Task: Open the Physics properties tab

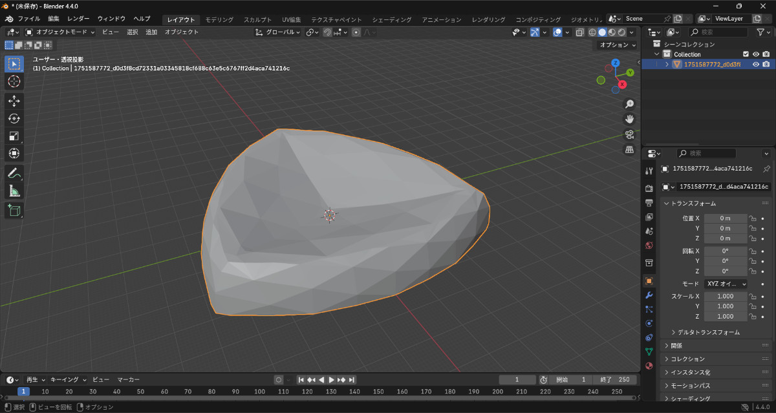Action: [649, 323]
